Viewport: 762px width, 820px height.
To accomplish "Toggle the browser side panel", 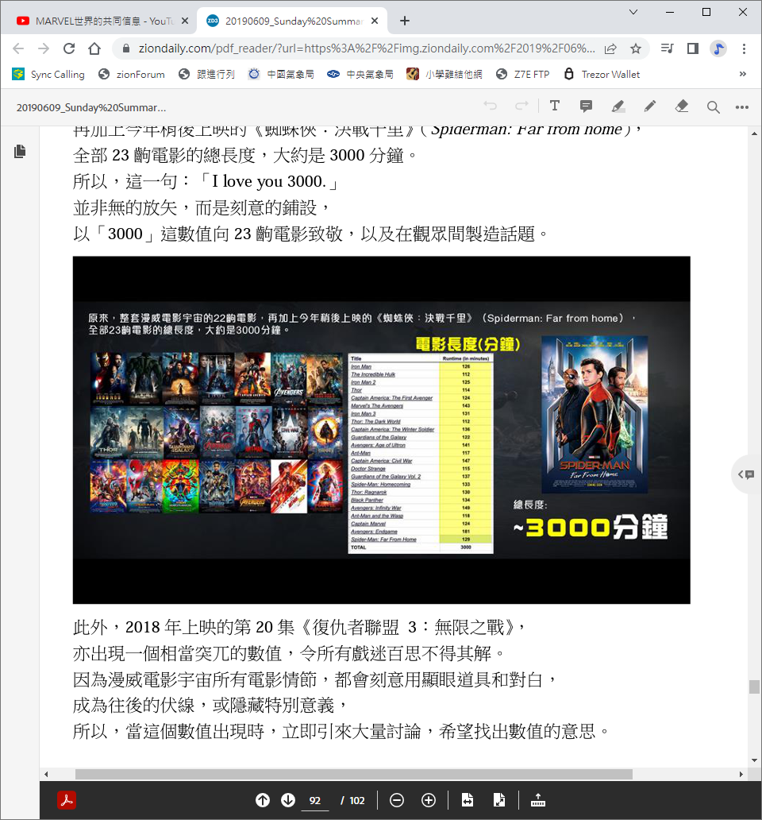I will coord(692,48).
